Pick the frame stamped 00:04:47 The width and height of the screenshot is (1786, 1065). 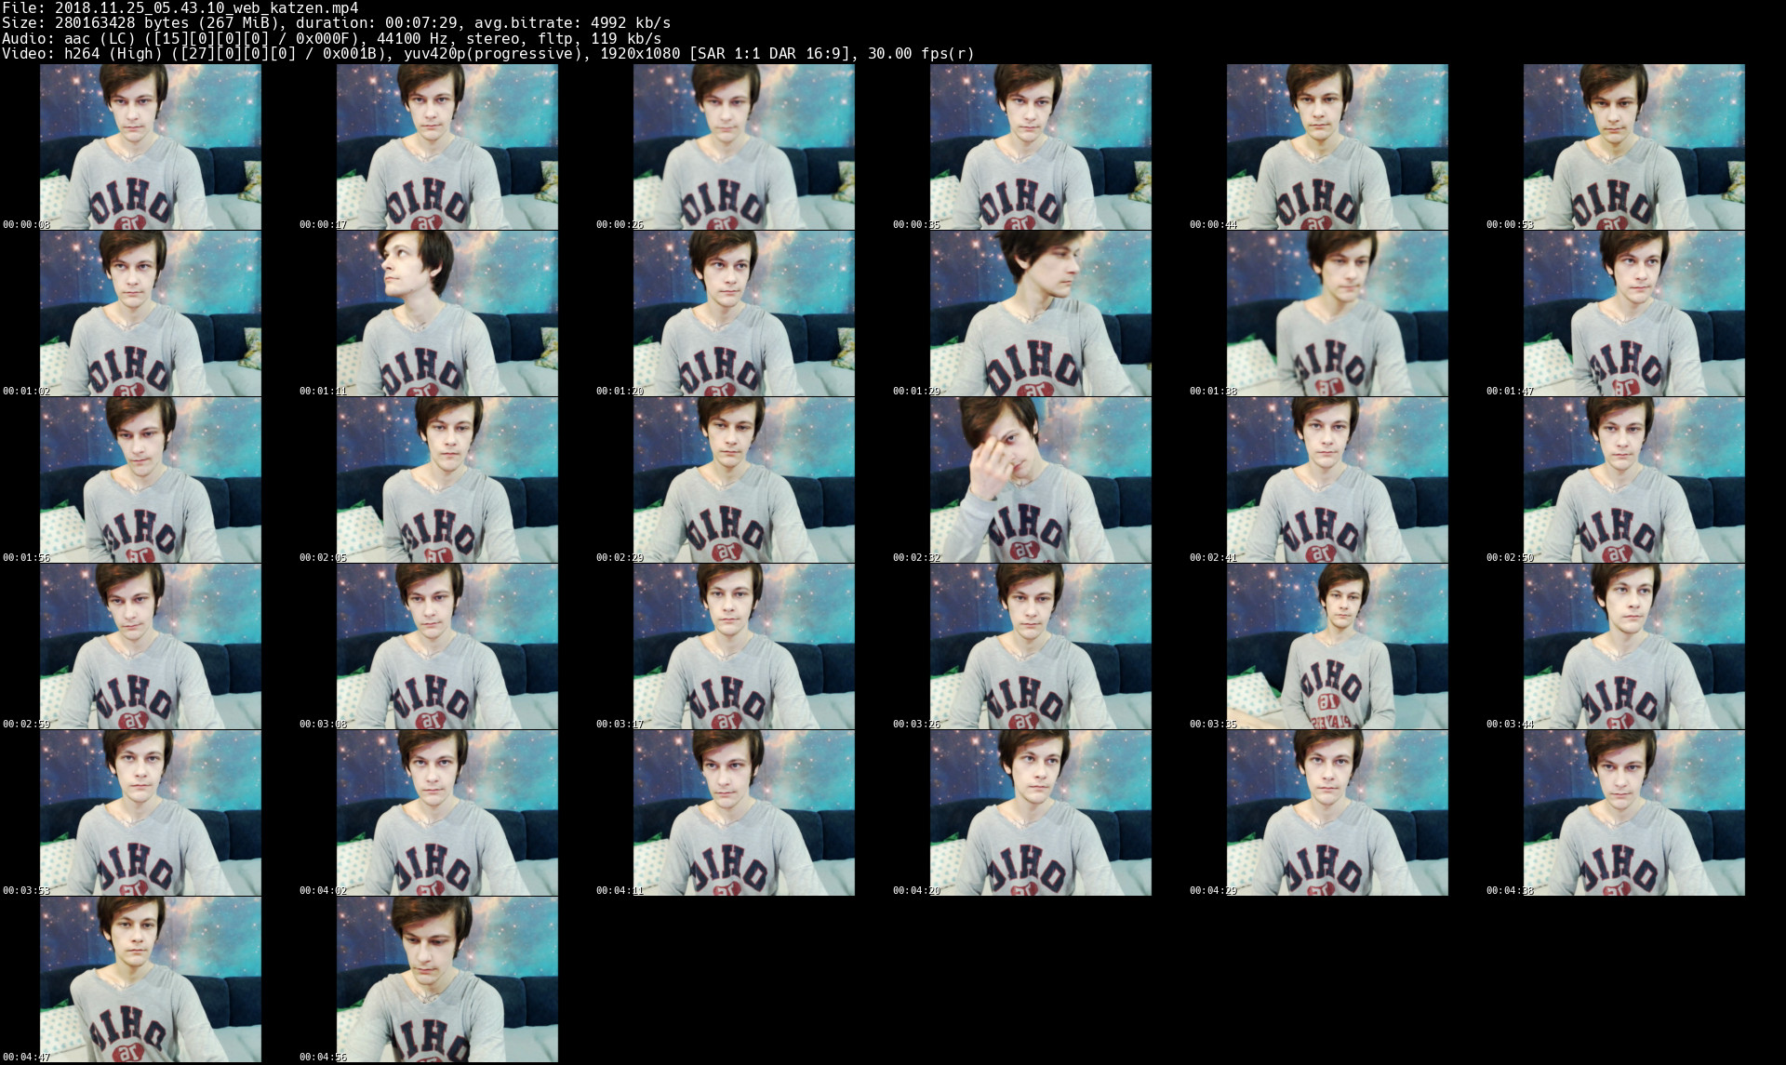[x=150, y=979]
